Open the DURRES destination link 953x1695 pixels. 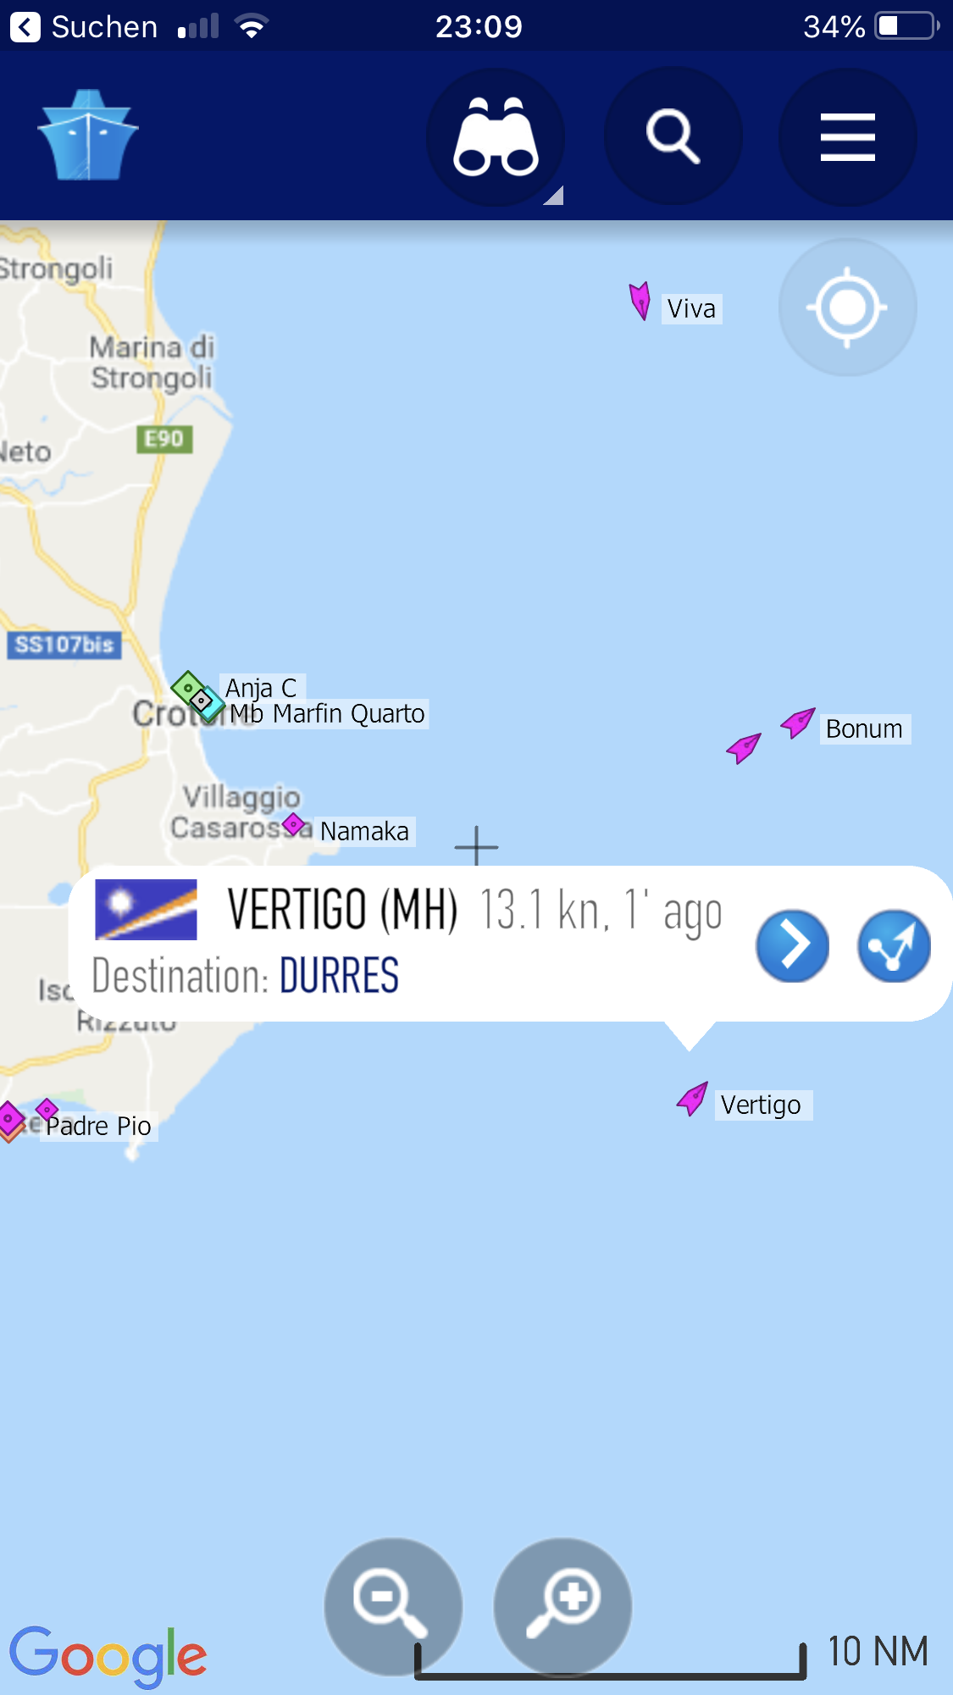(339, 976)
